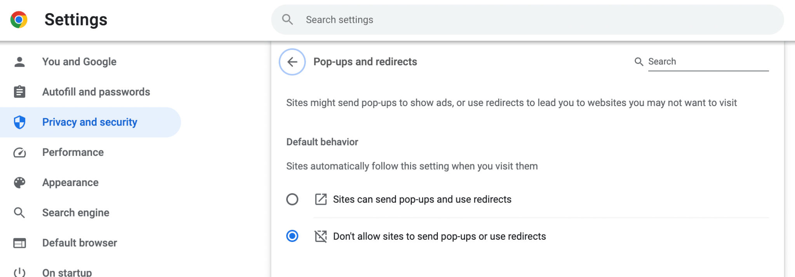Click inside the Search settings field
This screenshot has width=795, height=277.
427,19
